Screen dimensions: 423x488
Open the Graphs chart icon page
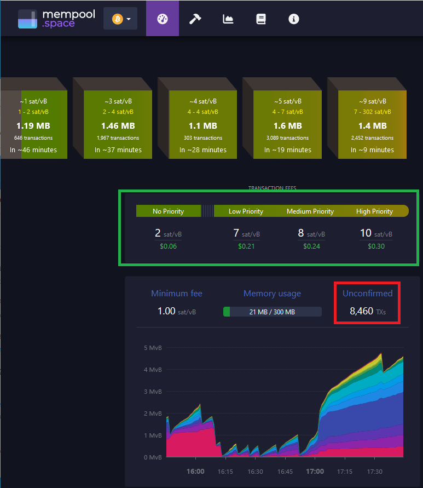pos(228,19)
